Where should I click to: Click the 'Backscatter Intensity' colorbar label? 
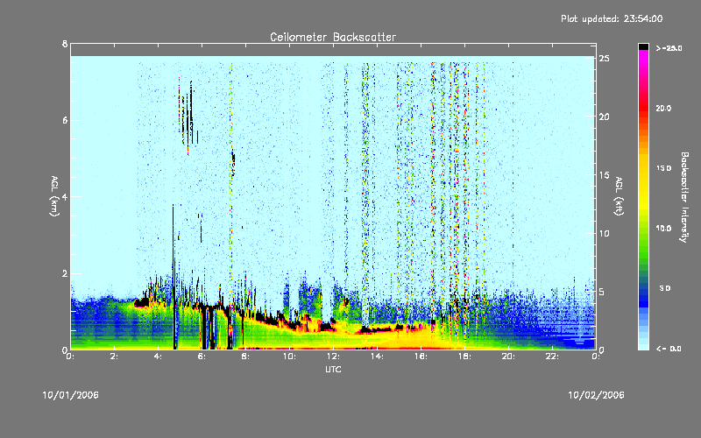pyautogui.click(x=684, y=197)
